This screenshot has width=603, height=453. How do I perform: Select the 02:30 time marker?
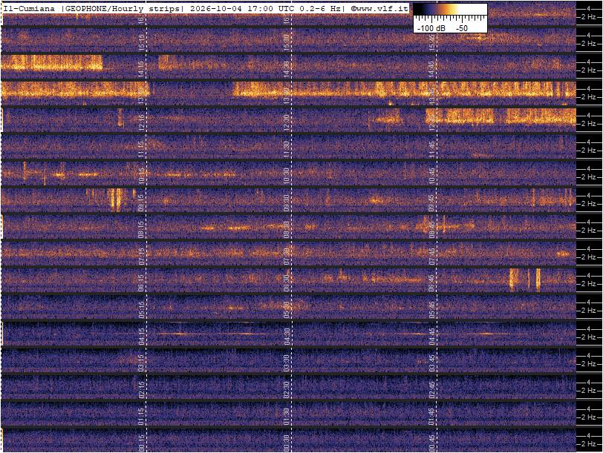click(x=286, y=390)
